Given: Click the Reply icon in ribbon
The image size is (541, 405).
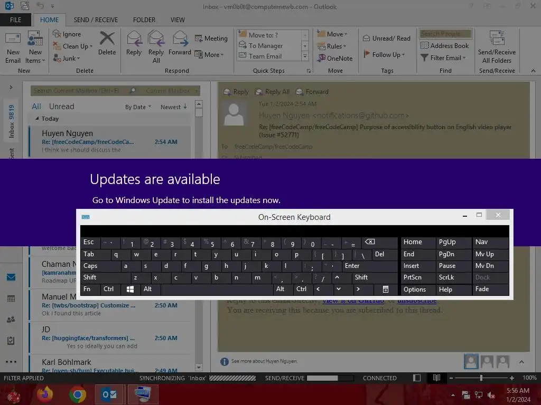Looking at the screenshot, I should [x=134, y=38].
